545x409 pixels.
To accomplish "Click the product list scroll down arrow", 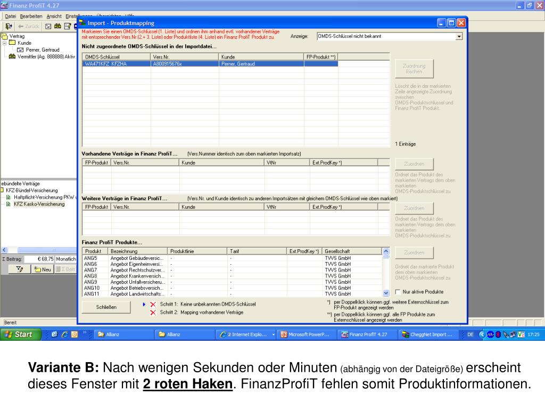I will point(386,293).
